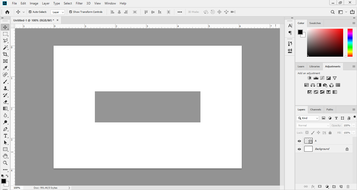Select the Clone Stamp tool
Screen dimensions: 357x190
click(5, 88)
